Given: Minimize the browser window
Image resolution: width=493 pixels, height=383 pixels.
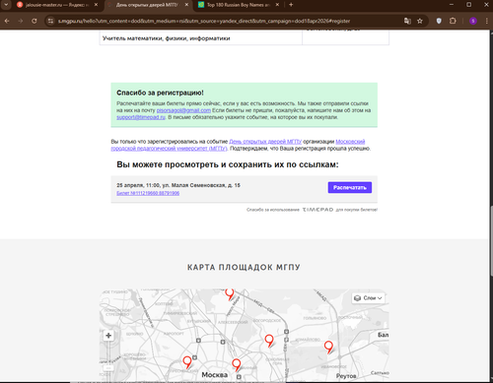Looking at the screenshot, I should point(452,5).
